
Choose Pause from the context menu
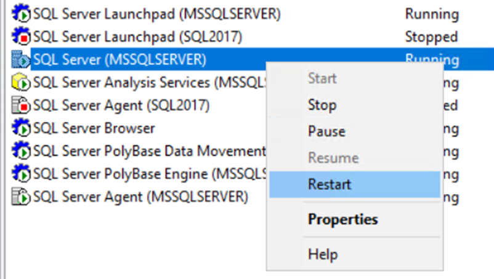tap(326, 131)
